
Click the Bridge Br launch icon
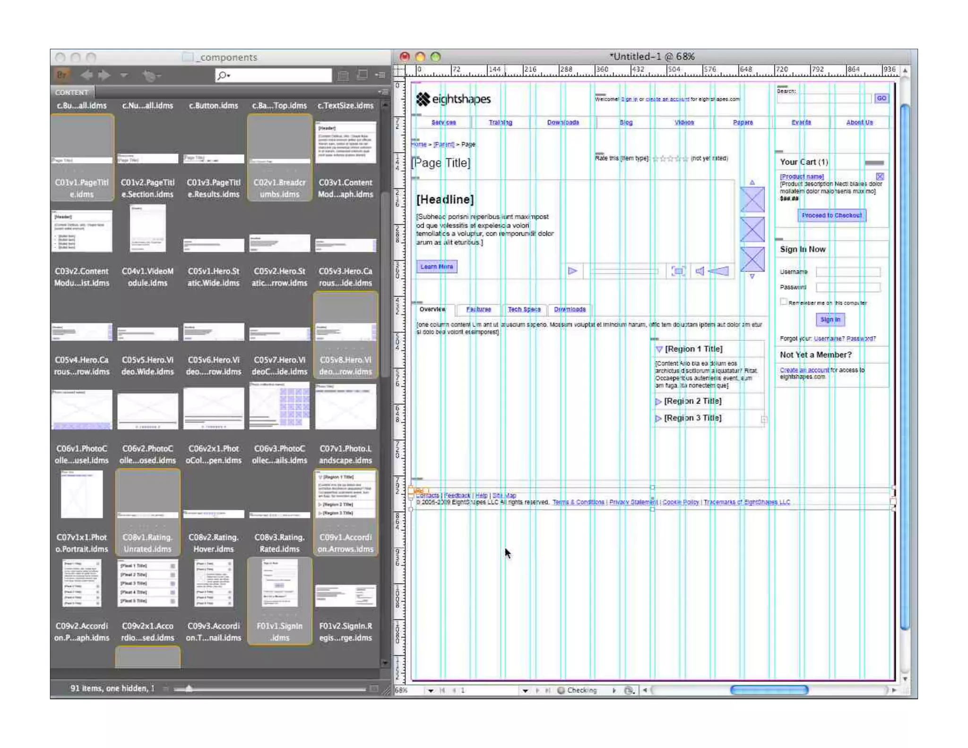(62, 75)
